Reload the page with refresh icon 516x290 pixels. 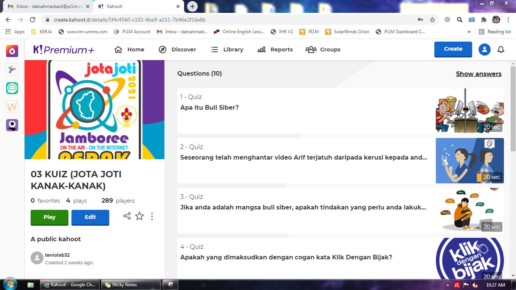33,20
